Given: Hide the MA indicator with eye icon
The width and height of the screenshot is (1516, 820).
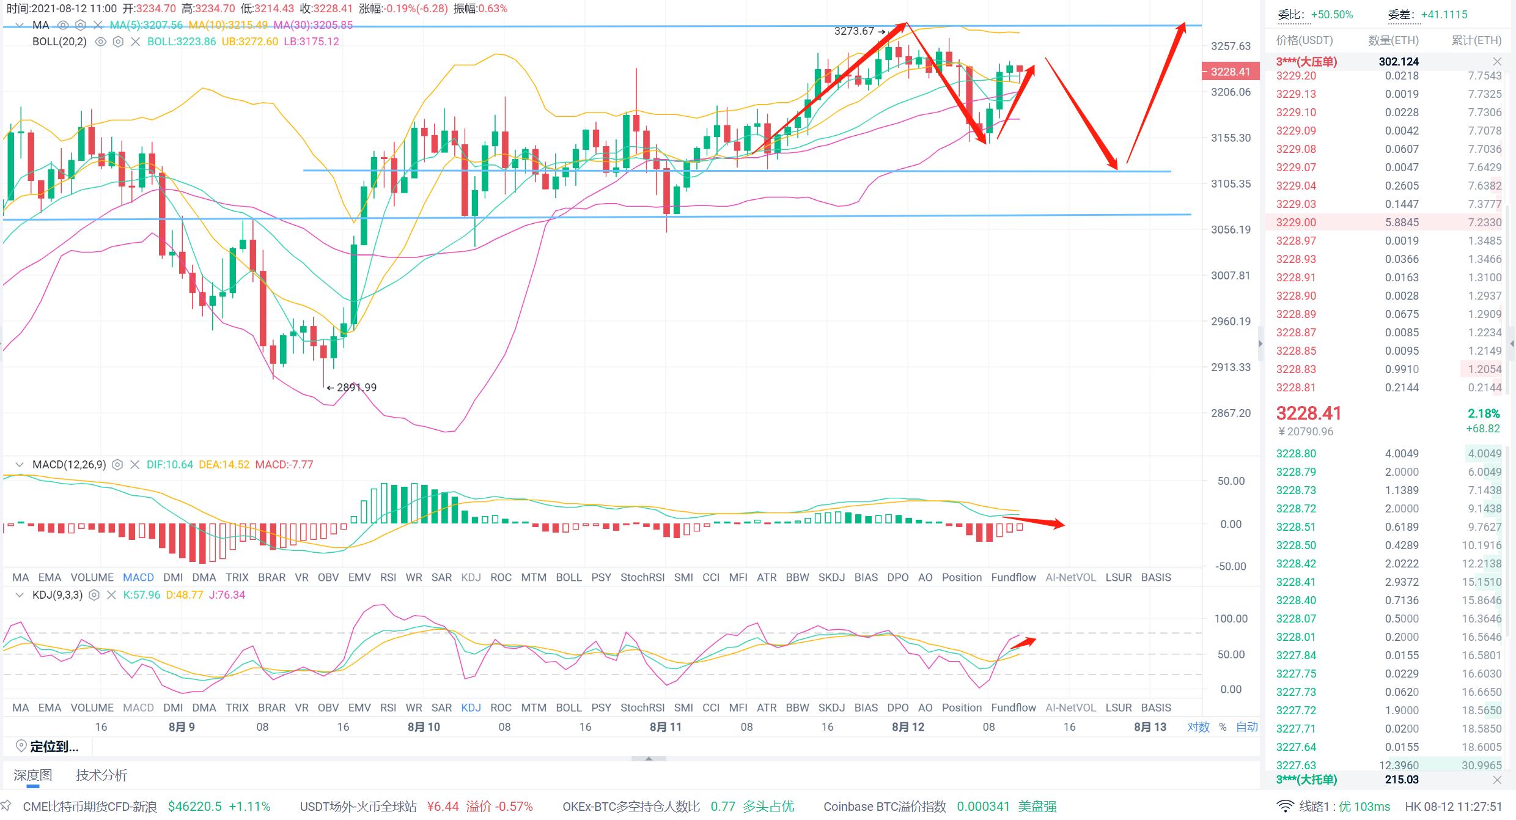Looking at the screenshot, I should coord(62,25).
